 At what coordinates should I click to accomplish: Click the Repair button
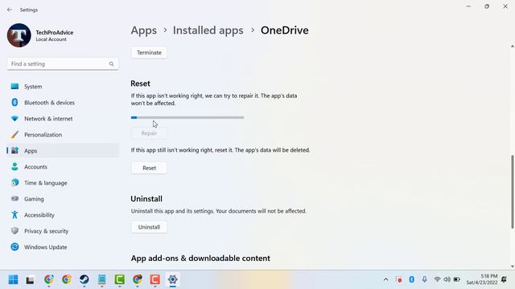pyautogui.click(x=149, y=133)
